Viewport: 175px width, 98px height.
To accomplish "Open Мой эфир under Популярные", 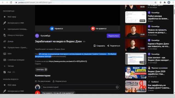I will click(12, 17).
